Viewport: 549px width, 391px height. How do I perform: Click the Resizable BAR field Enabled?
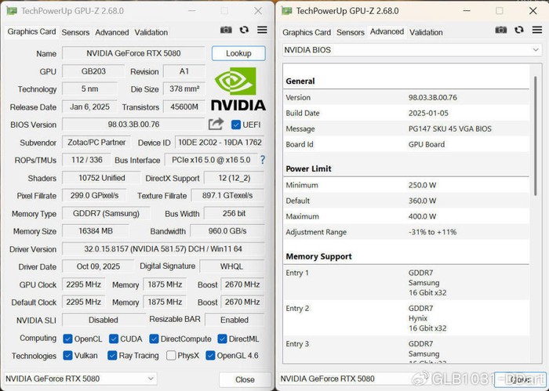pyautogui.click(x=235, y=320)
